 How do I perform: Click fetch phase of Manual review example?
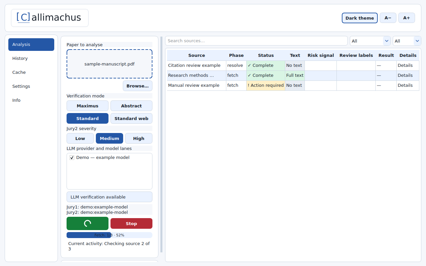236,85
